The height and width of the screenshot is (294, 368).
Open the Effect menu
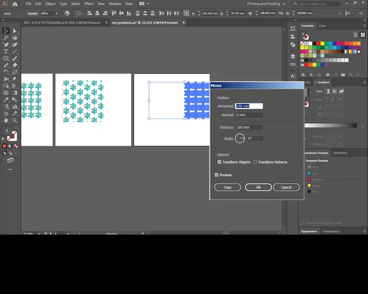pos(88,4)
